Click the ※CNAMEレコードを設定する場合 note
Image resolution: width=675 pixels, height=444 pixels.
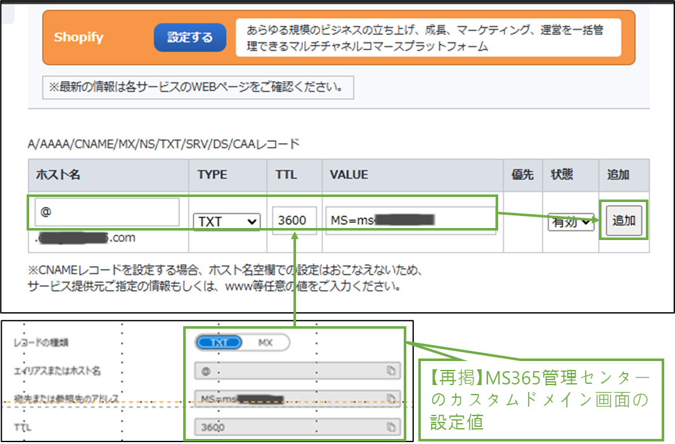click(226, 278)
